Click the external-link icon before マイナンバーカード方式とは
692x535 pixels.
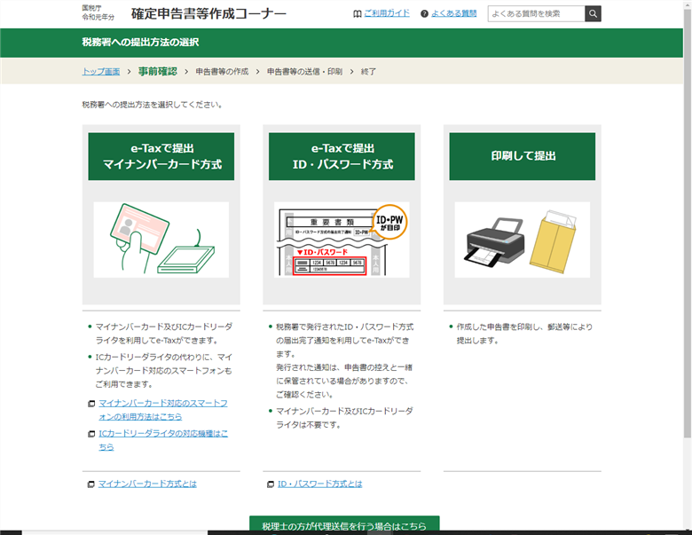[x=90, y=484]
